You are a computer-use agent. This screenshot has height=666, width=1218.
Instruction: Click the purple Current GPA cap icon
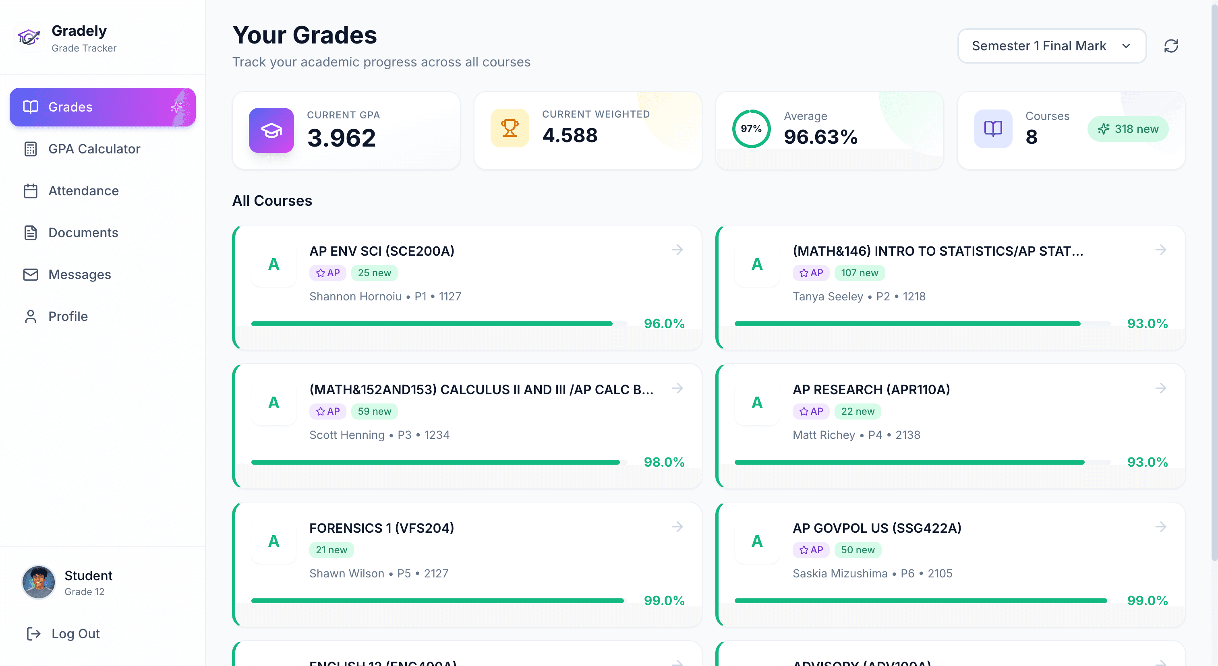tap(271, 130)
